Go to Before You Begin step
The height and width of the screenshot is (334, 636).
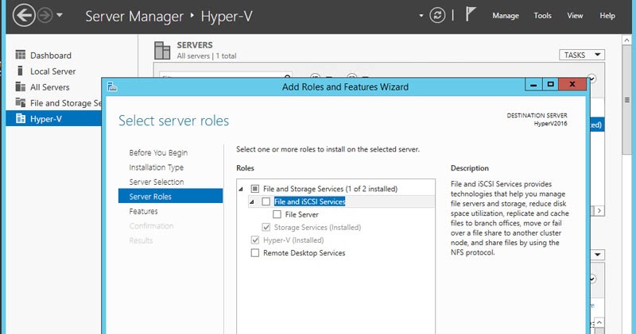158,152
